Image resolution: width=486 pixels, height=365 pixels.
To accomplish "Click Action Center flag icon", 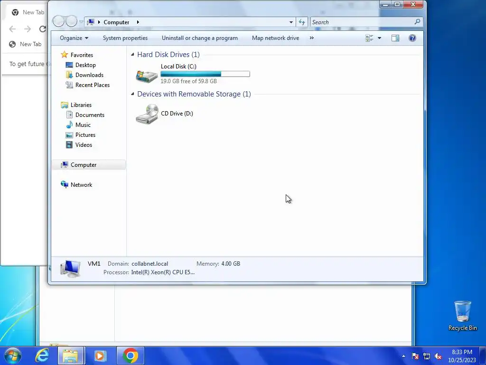I will point(415,356).
